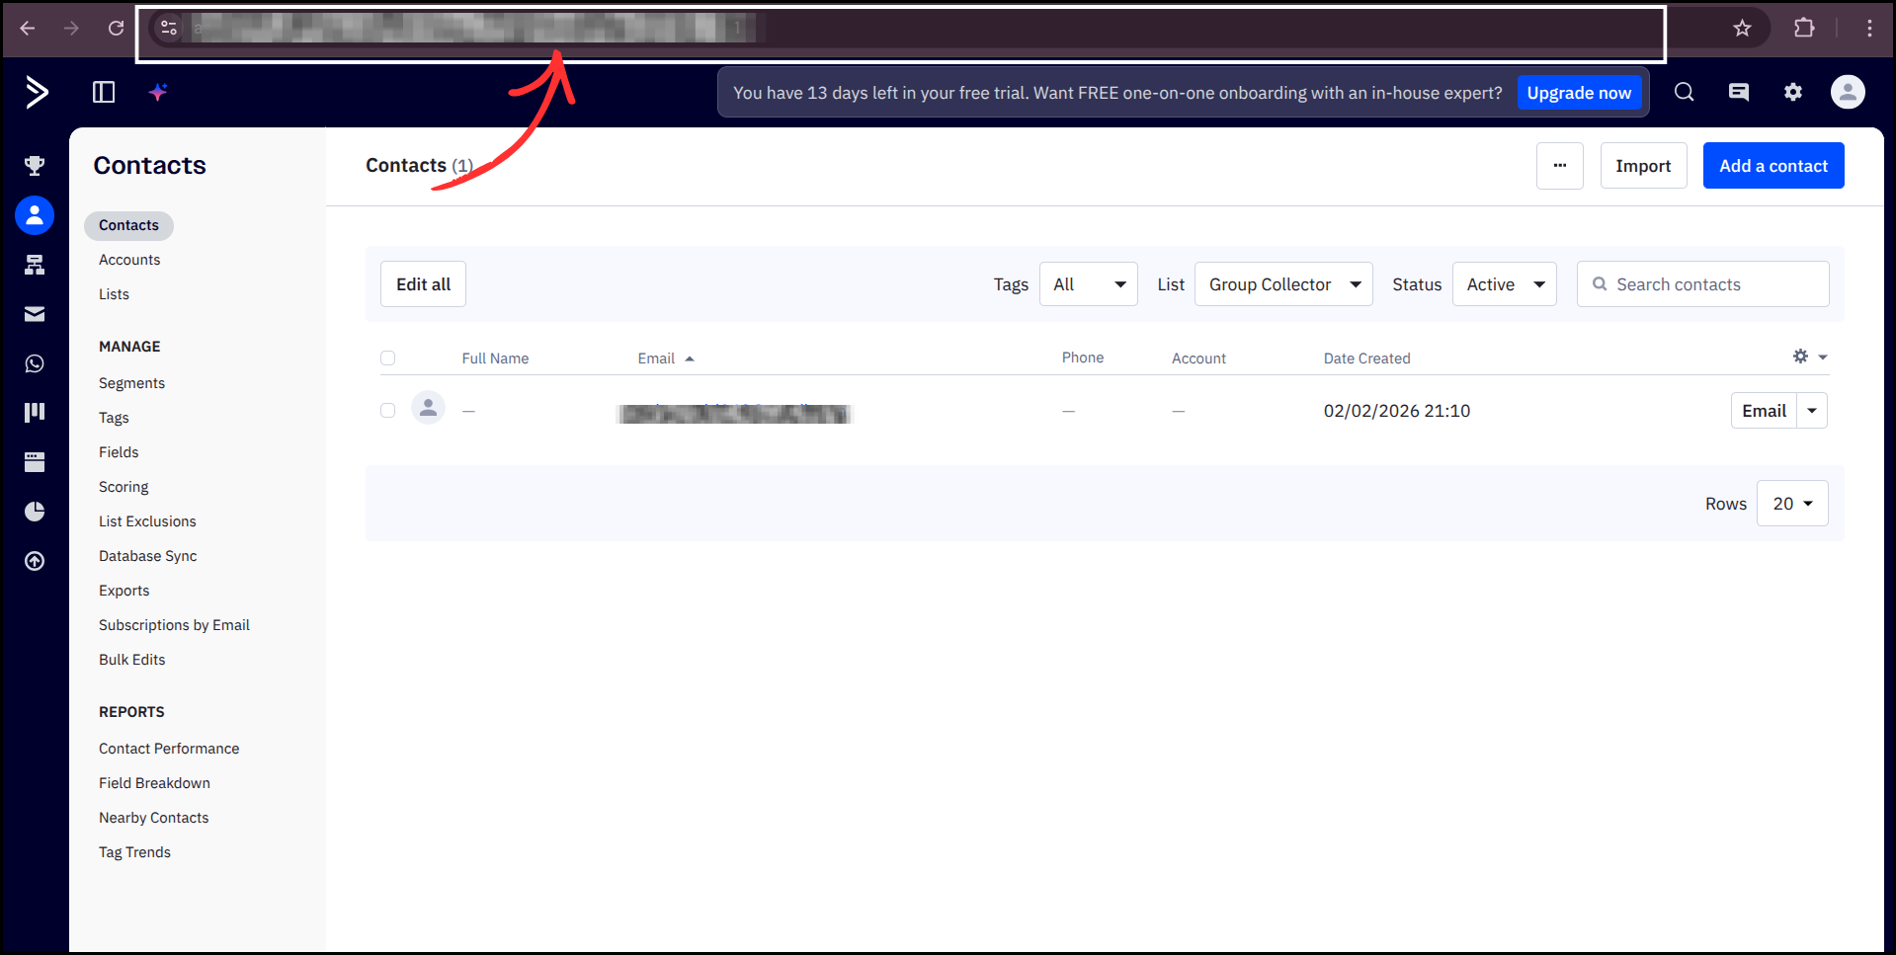Image resolution: width=1896 pixels, height=955 pixels.
Task: Check the select-all checkbox above the contact list
Action: click(x=387, y=358)
